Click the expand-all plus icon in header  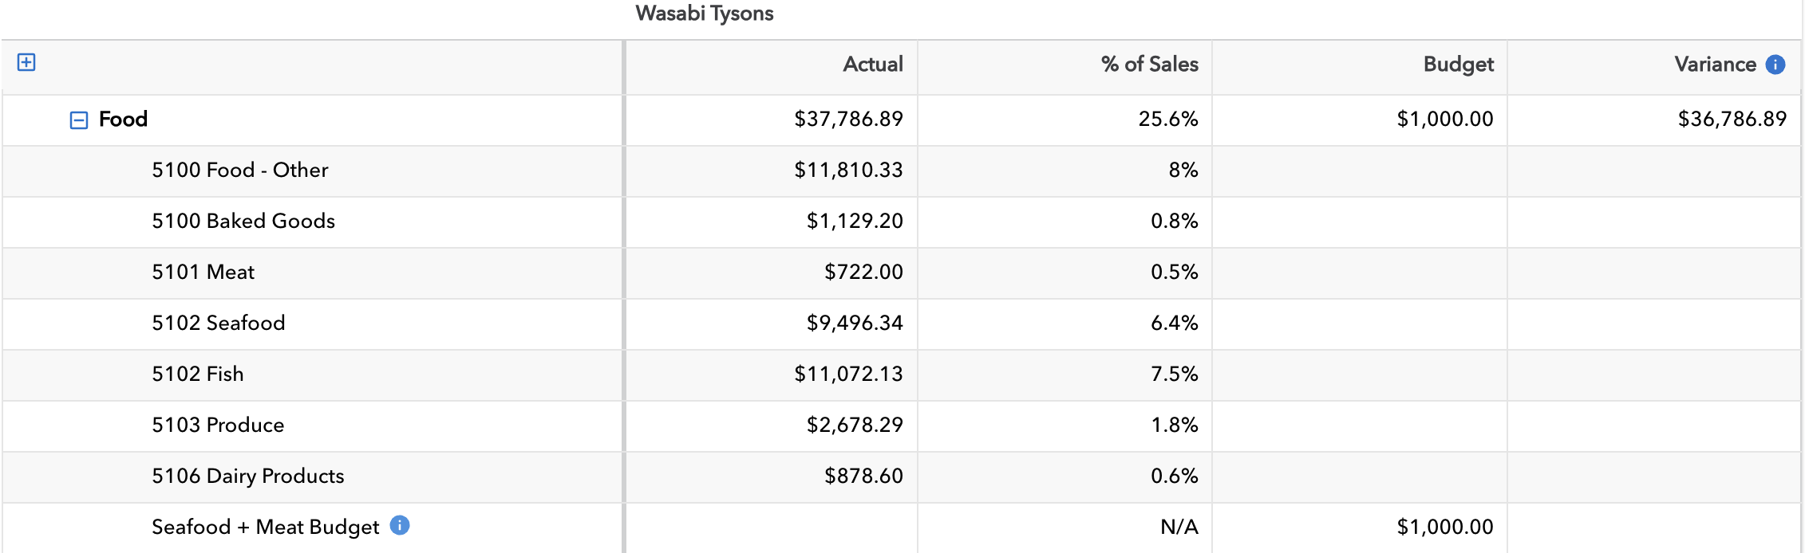[x=26, y=62]
